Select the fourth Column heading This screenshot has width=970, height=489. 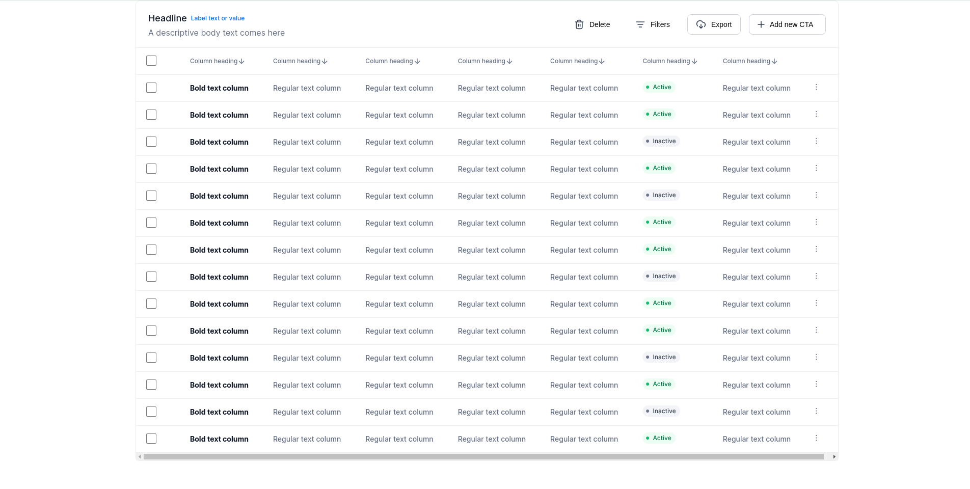(481, 61)
